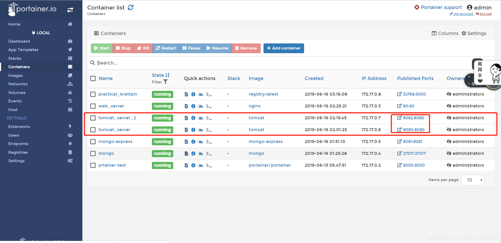The height and width of the screenshot is (243, 501).
Task: Sort by the Name column header
Action: 106,78
